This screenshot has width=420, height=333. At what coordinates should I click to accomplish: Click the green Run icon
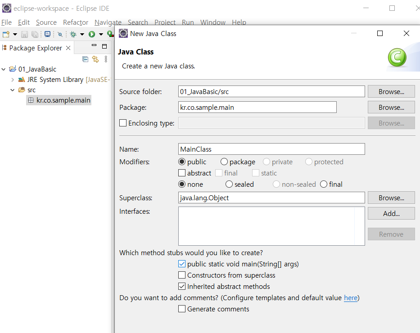tap(92, 34)
